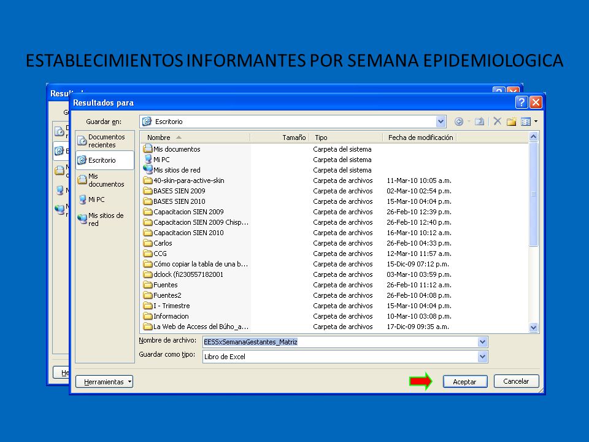589x442 pixels.
Task: Select the Capacitacion SIEN 2009 folder
Action: pos(183,212)
